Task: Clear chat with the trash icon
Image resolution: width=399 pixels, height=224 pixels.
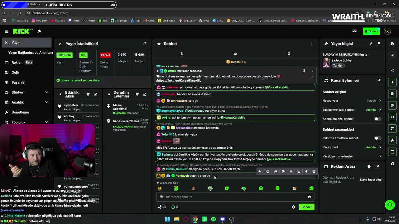Action: coord(182,54)
